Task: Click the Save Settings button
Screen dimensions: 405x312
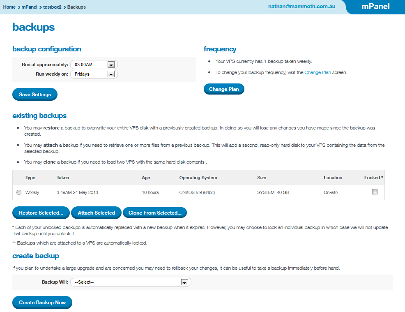Action: point(35,95)
